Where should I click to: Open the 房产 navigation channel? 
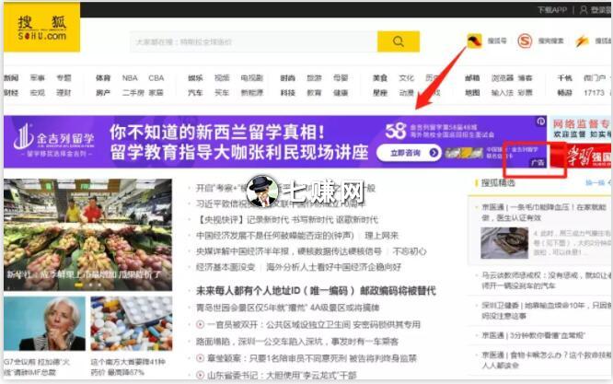103,93
